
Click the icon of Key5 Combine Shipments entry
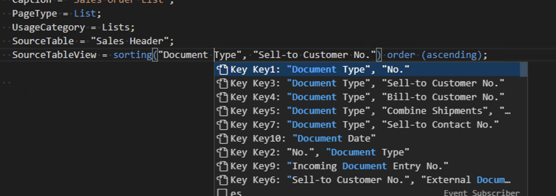[x=223, y=111]
